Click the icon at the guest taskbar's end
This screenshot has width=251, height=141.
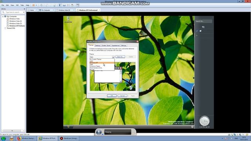(x=192, y=127)
